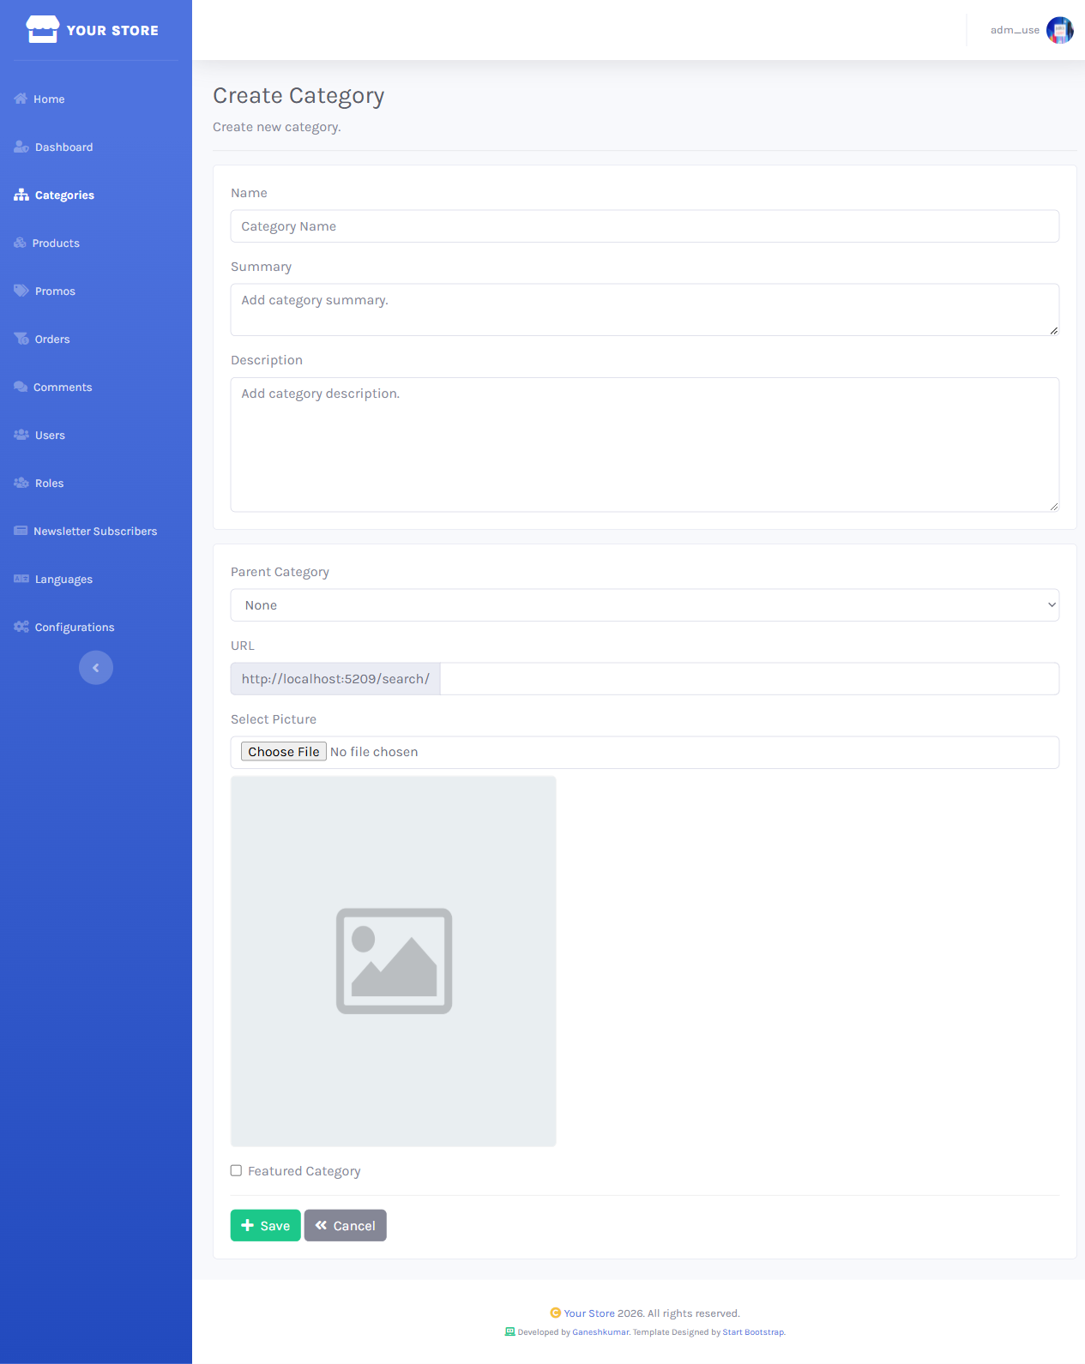Click the plus icon on Save
1085x1364 pixels.
click(x=248, y=1225)
